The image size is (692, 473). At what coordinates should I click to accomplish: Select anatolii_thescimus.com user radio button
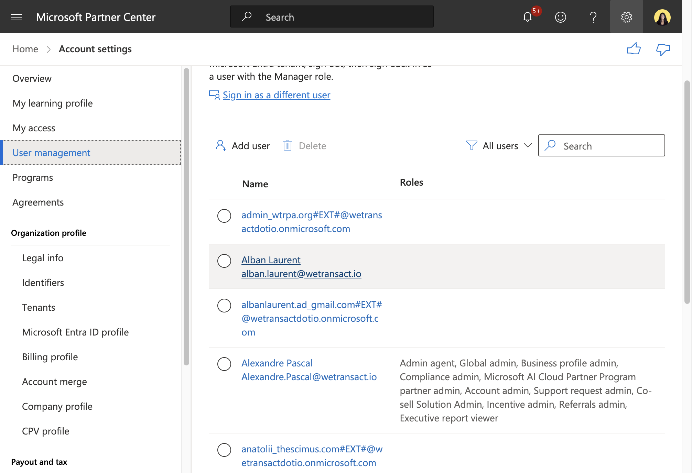coord(224,450)
